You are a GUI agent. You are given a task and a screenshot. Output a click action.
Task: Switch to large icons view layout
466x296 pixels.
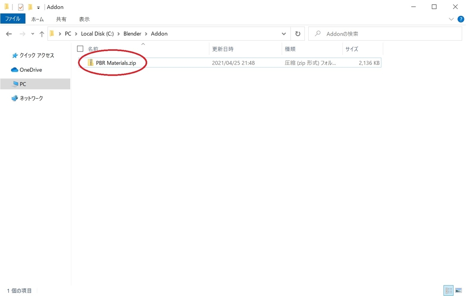[x=459, y=290]
